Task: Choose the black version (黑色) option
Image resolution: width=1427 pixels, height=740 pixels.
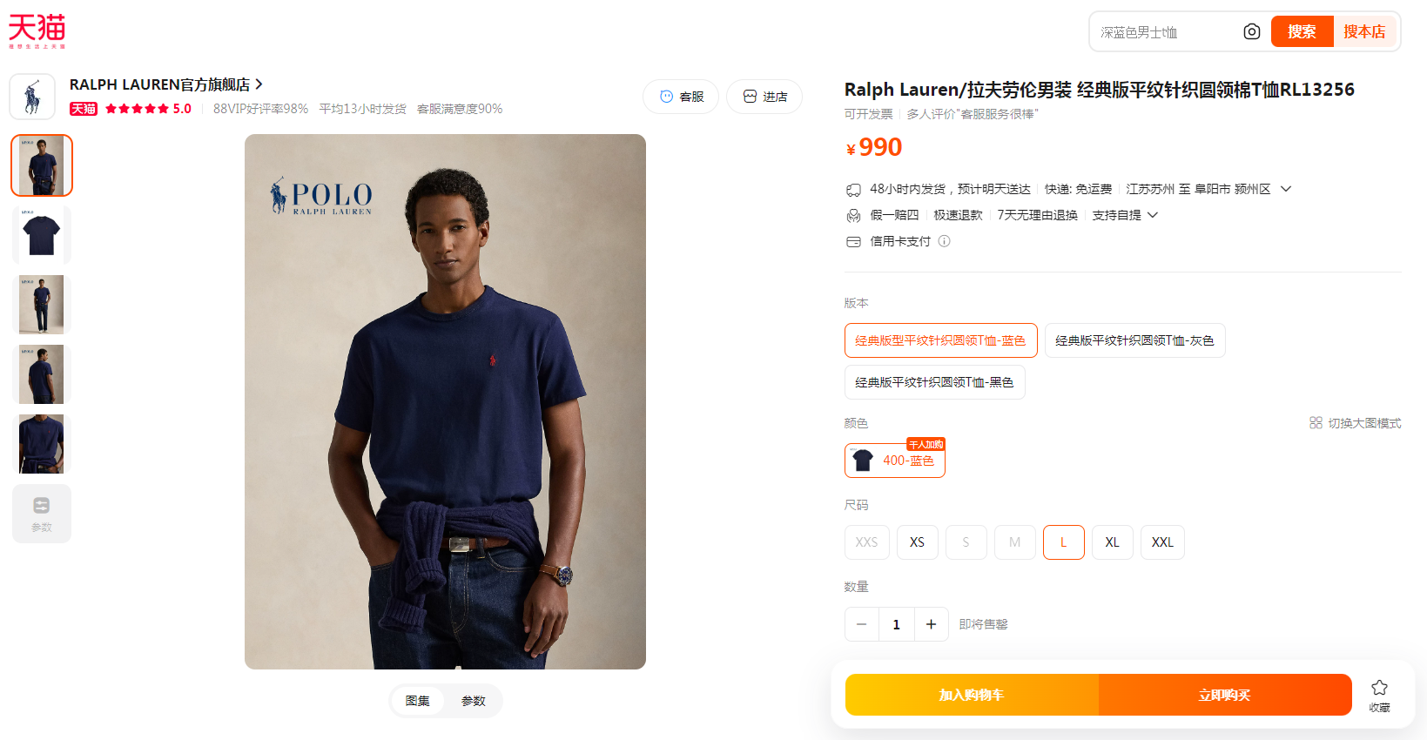Action: tap(934, 382)
